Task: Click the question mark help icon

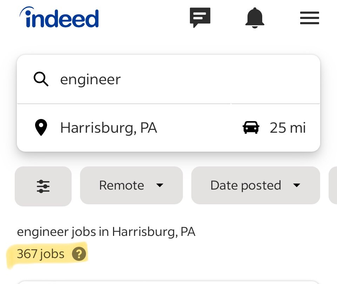Action: click(79, 254)
